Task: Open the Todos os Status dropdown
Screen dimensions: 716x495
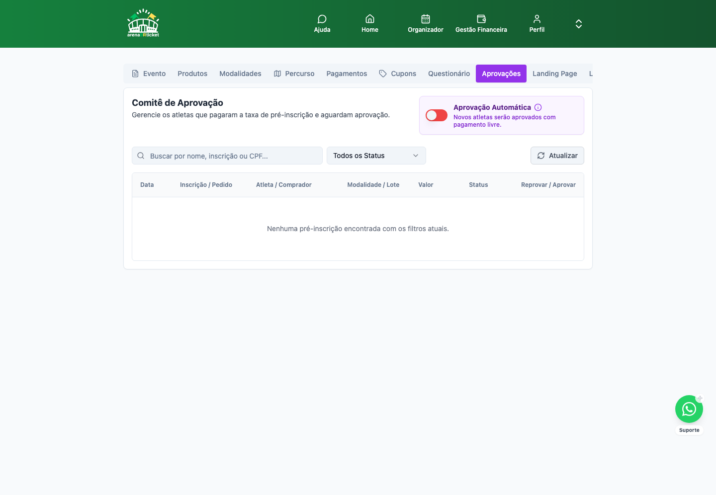Action: tap(376, 156)
